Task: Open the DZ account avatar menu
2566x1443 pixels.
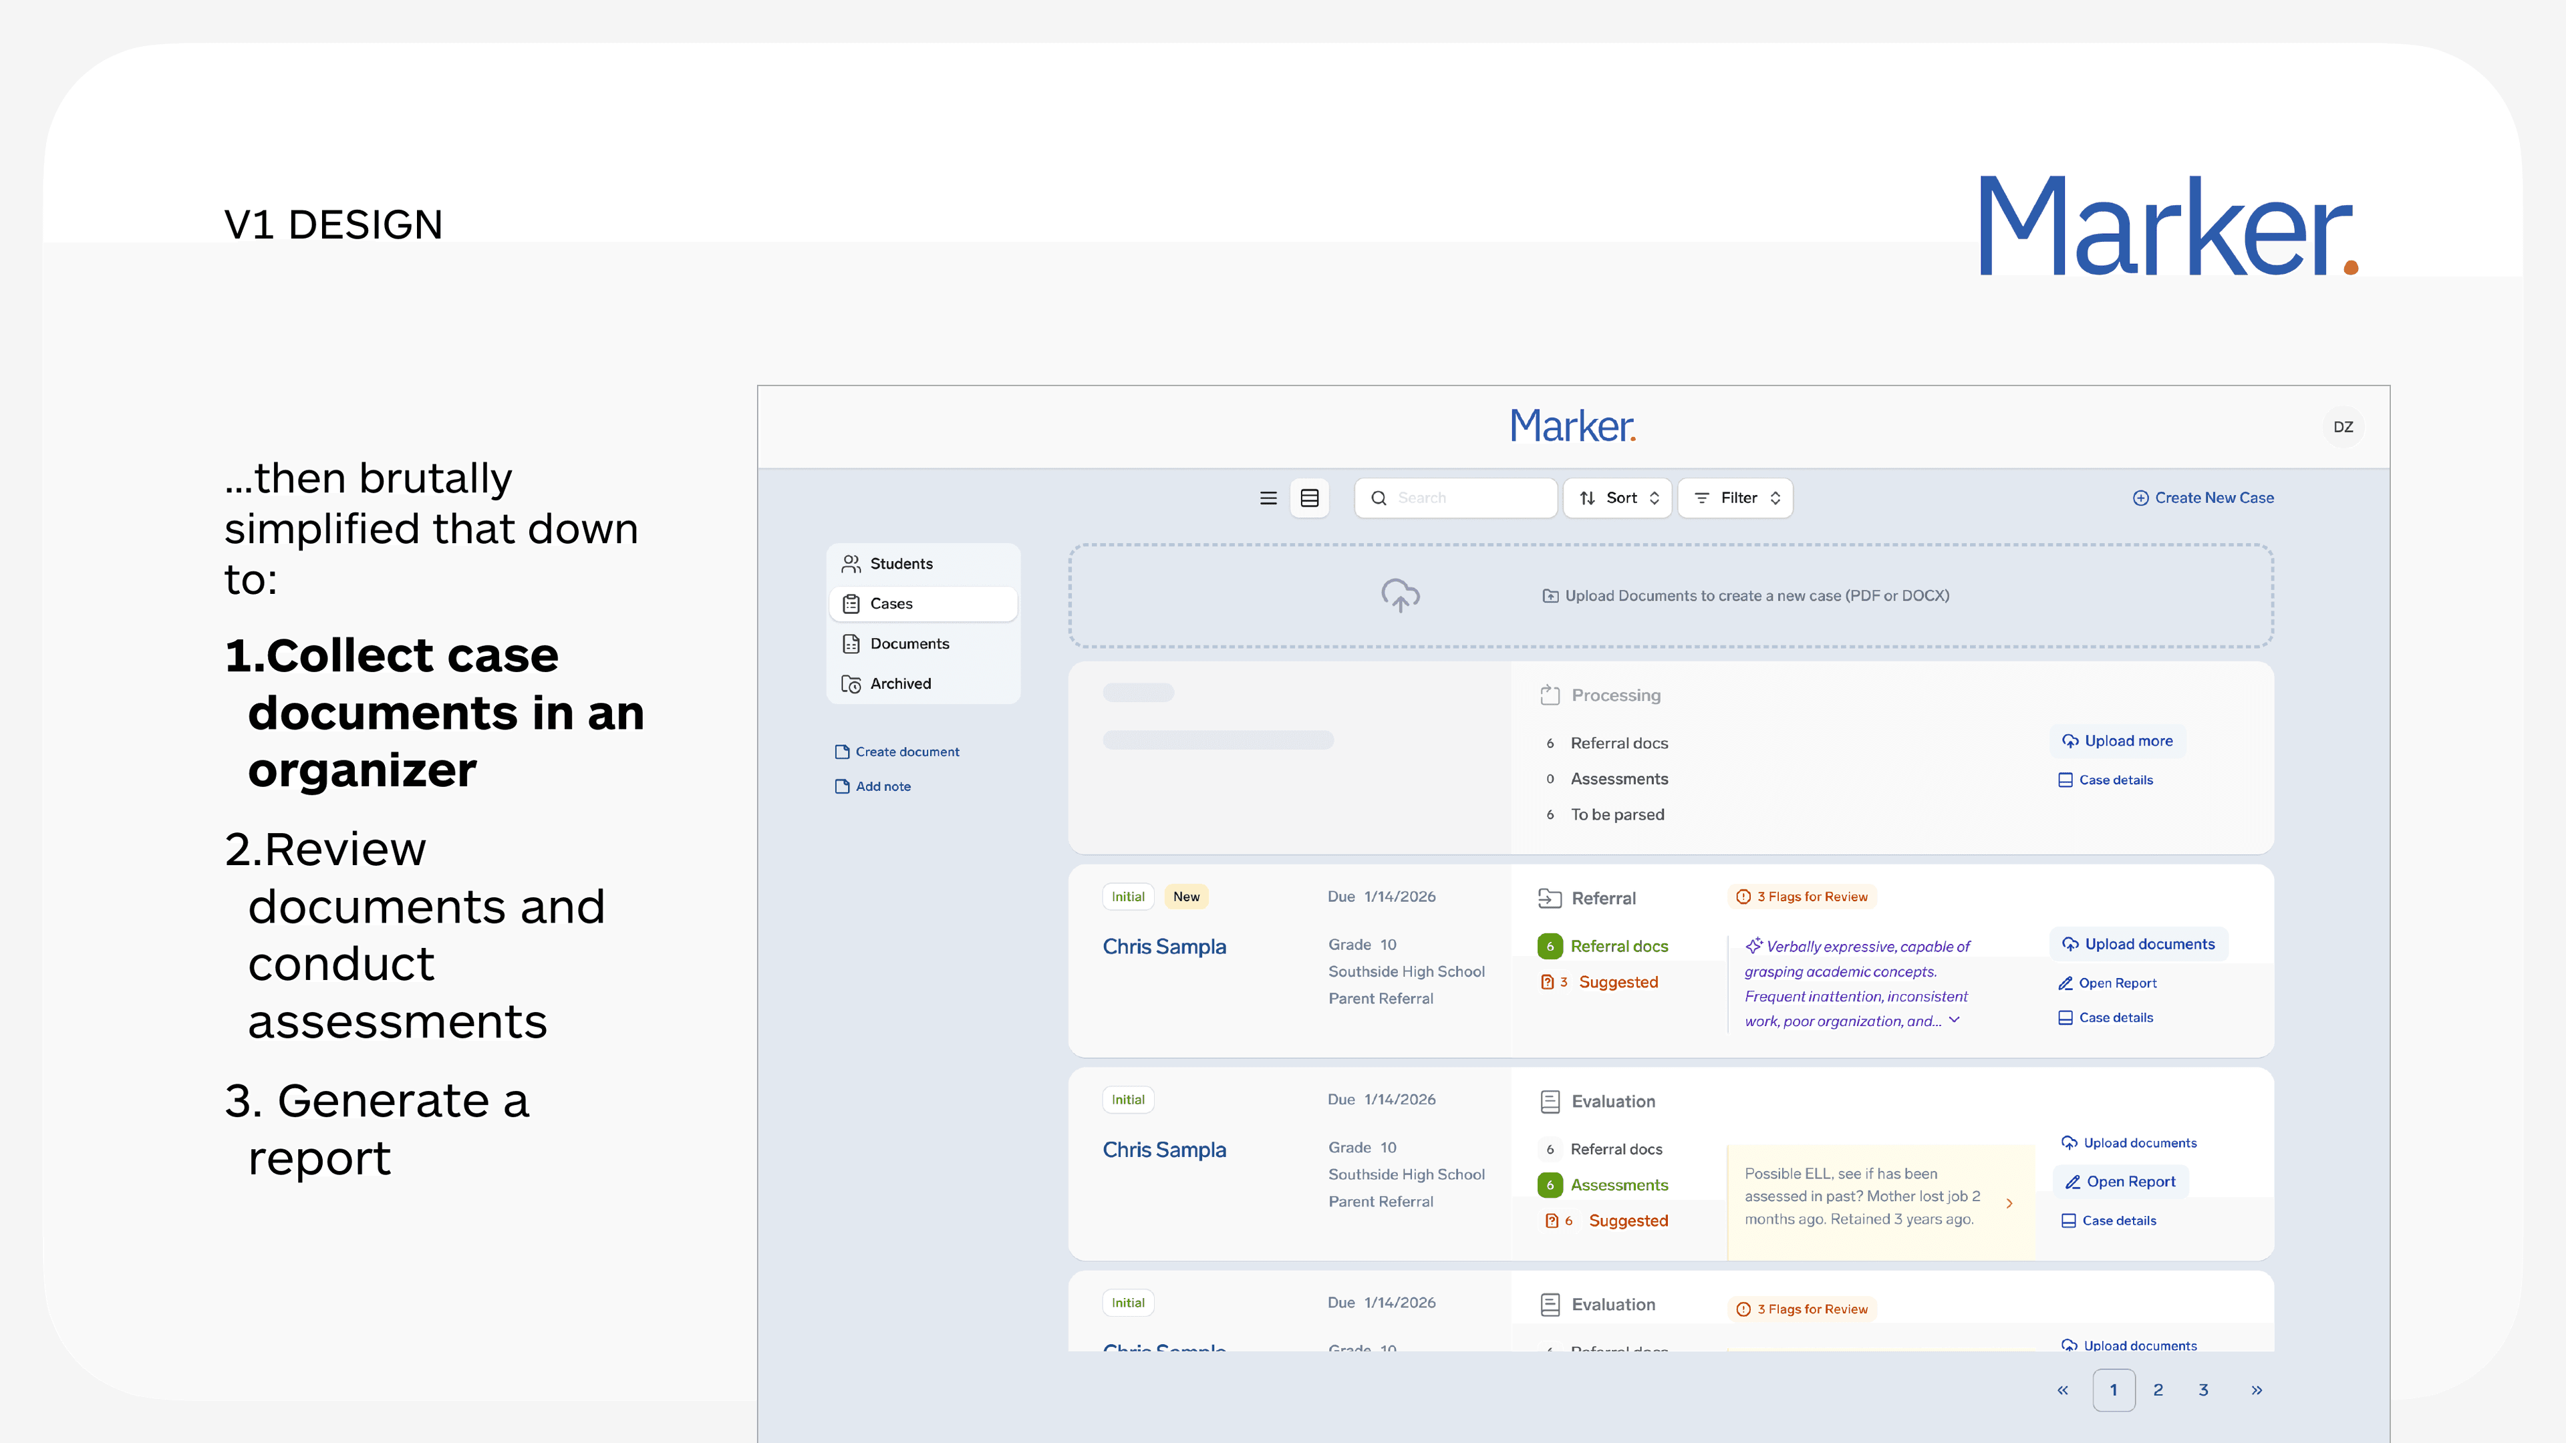Action: [2345, 426]
